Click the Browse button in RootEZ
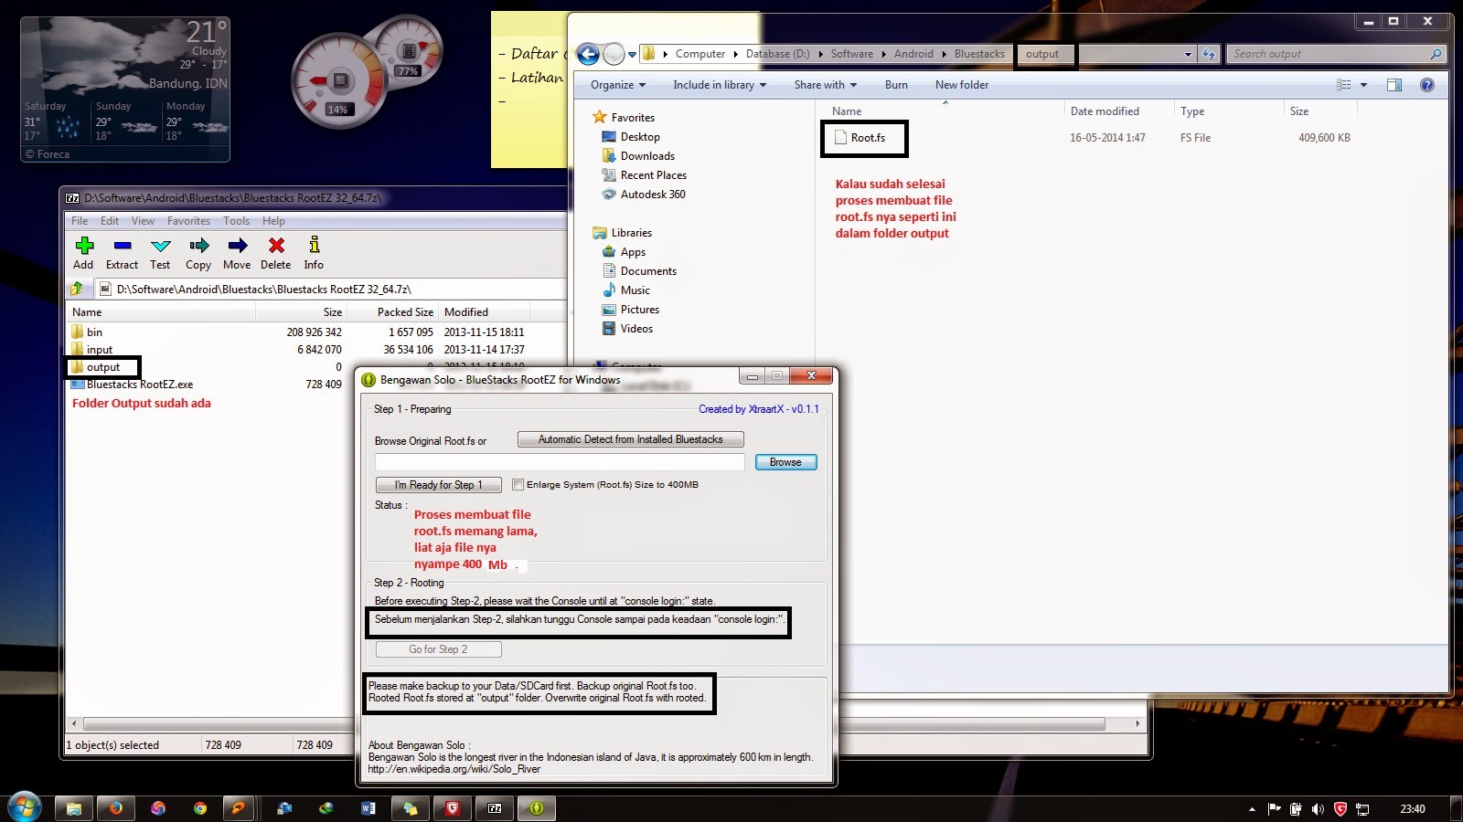 pyautogui.click(x=785, y=462)
